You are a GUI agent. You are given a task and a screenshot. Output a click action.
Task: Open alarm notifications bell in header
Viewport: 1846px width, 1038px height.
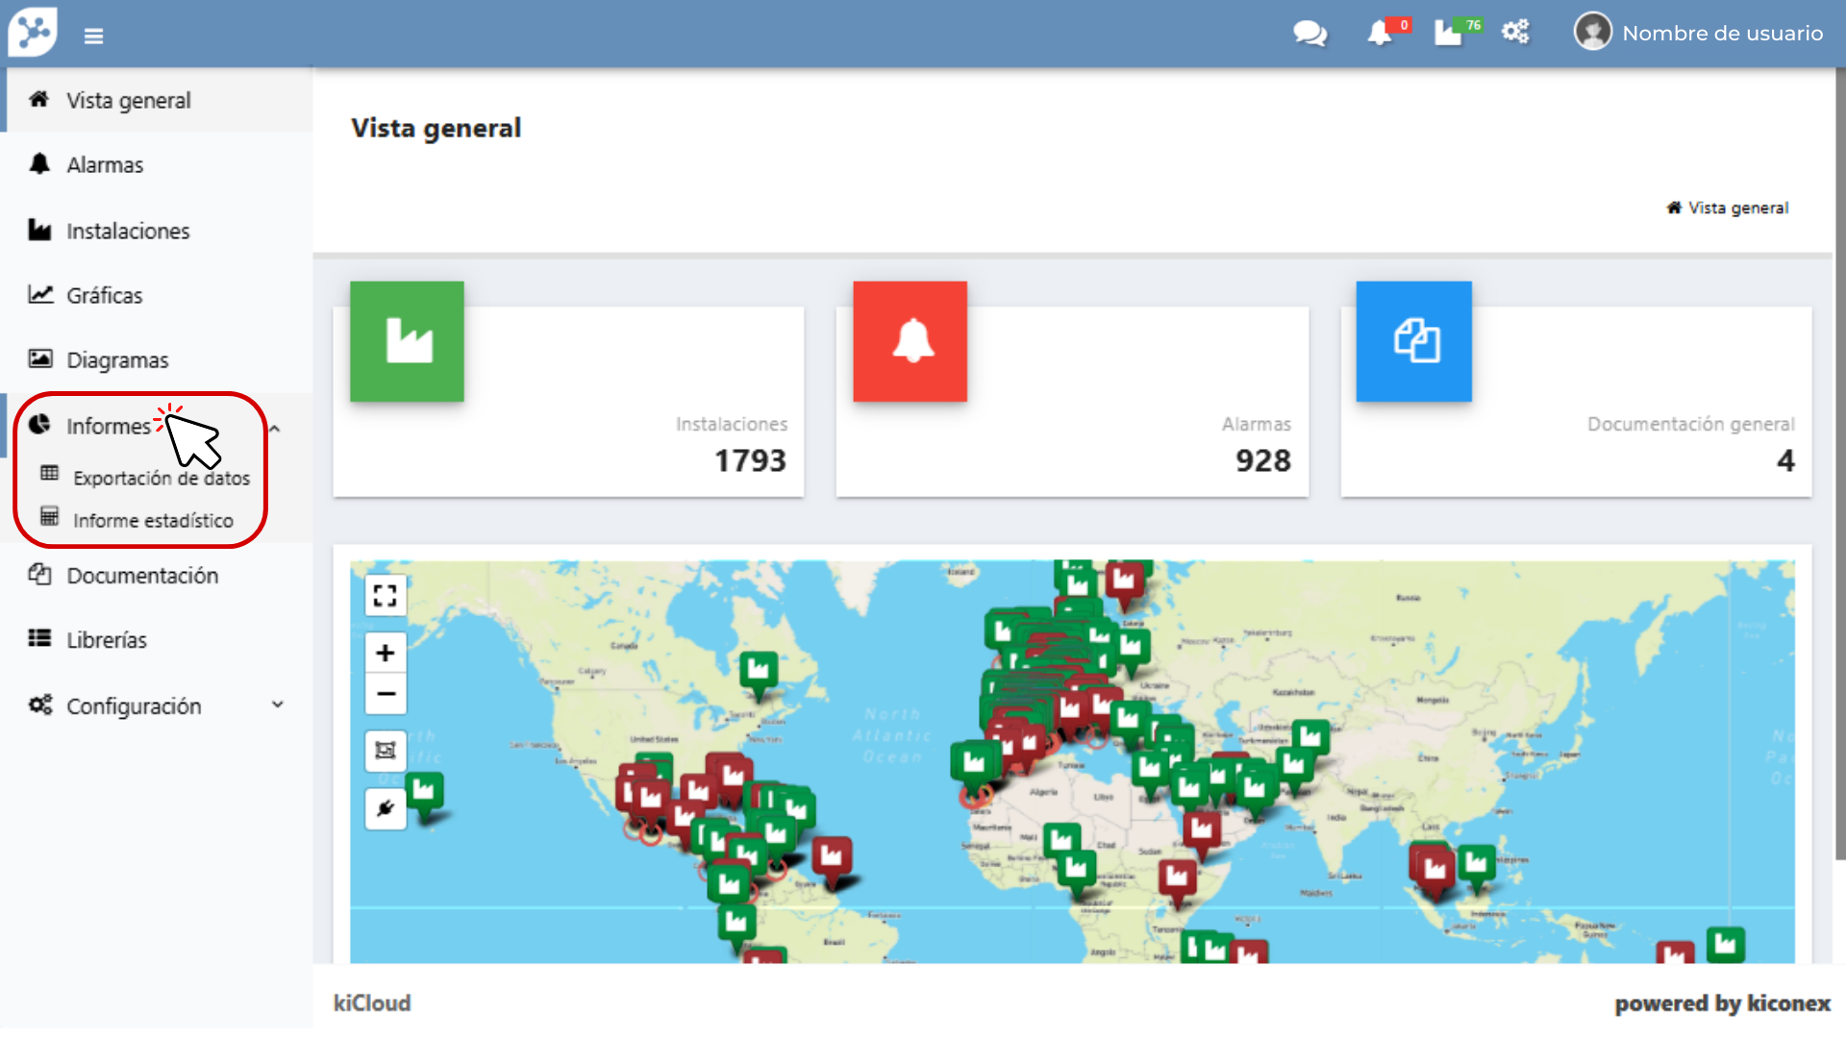click(x=1380, y=34)
